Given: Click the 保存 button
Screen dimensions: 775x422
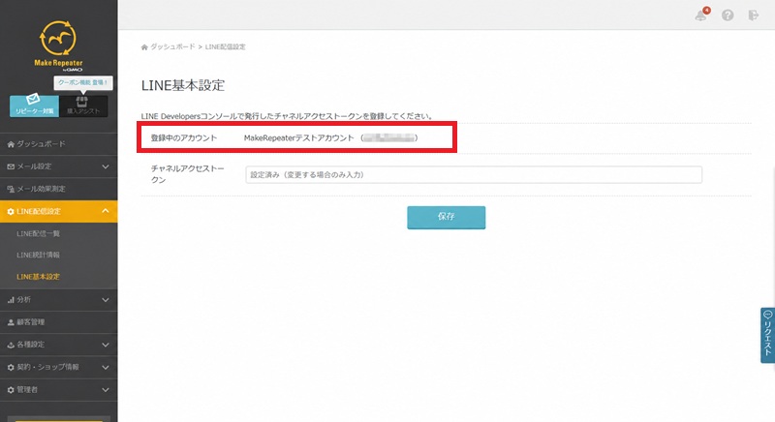Looking at the screenshot, I should (x=447, y=217).
